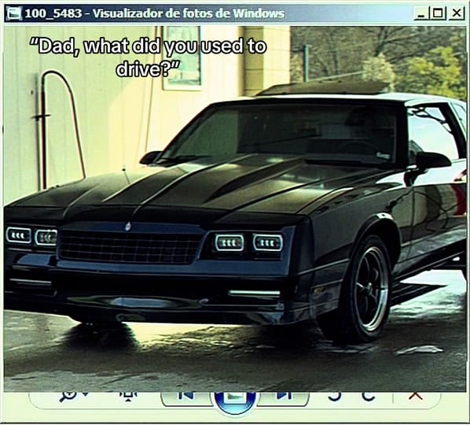Open window menu via title bar icon
The image size is (470, 425).
coord(13,13)
